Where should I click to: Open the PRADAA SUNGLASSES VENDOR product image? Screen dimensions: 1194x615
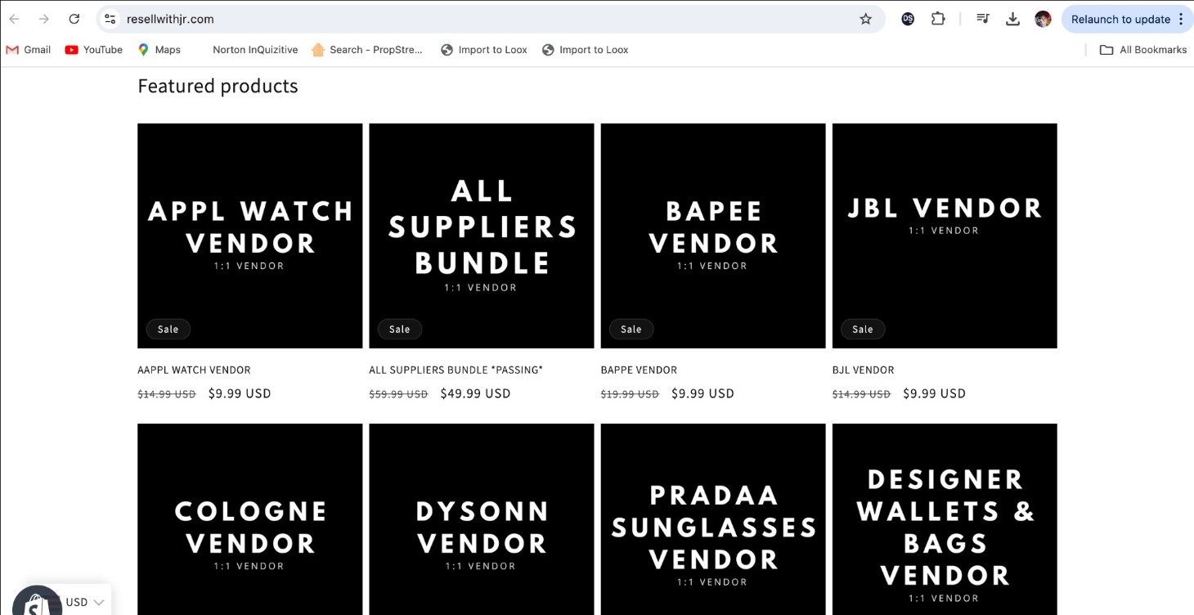[713, 519]
